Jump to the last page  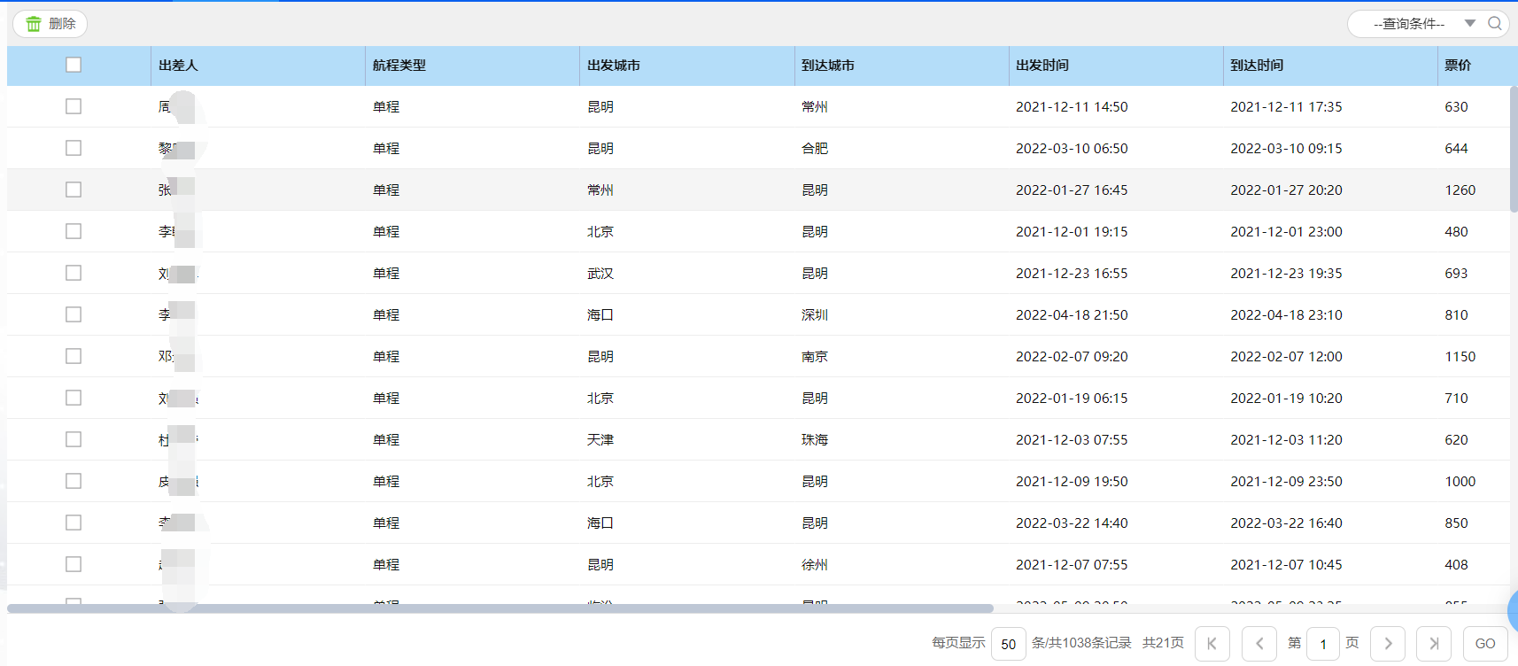(1434, 644)
